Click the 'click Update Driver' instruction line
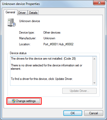The image size is (107, 120). pos(42,79)
